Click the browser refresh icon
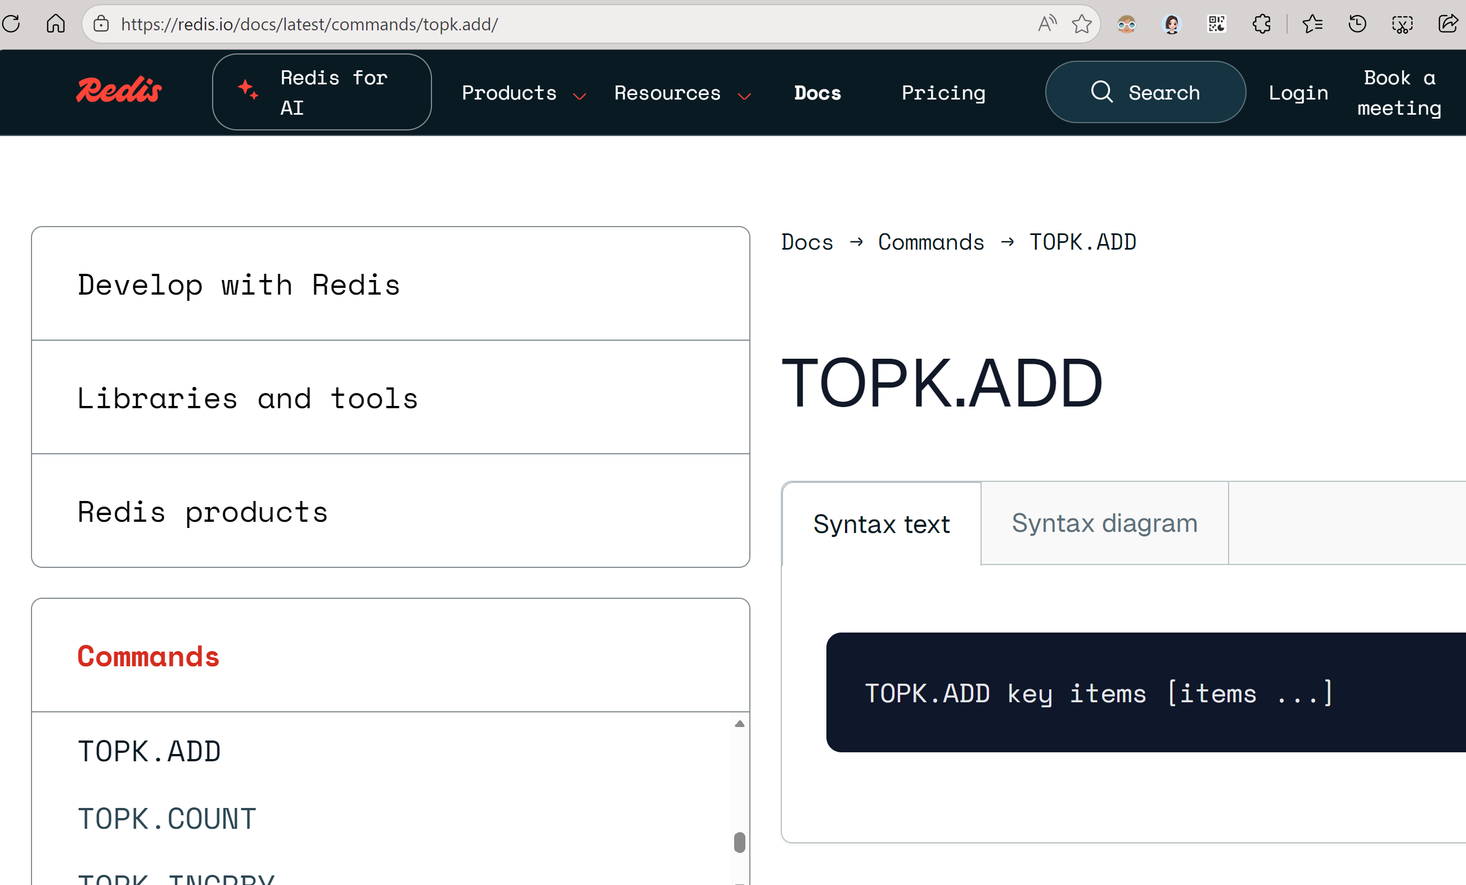The image size is (1466, 885). tap(11, 24)
